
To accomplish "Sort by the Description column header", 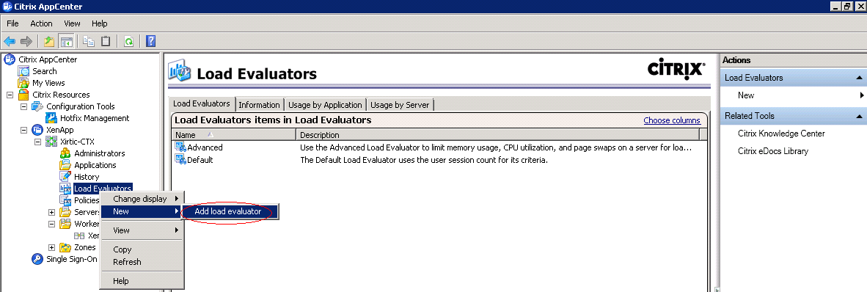I will [x=497, y=134].
